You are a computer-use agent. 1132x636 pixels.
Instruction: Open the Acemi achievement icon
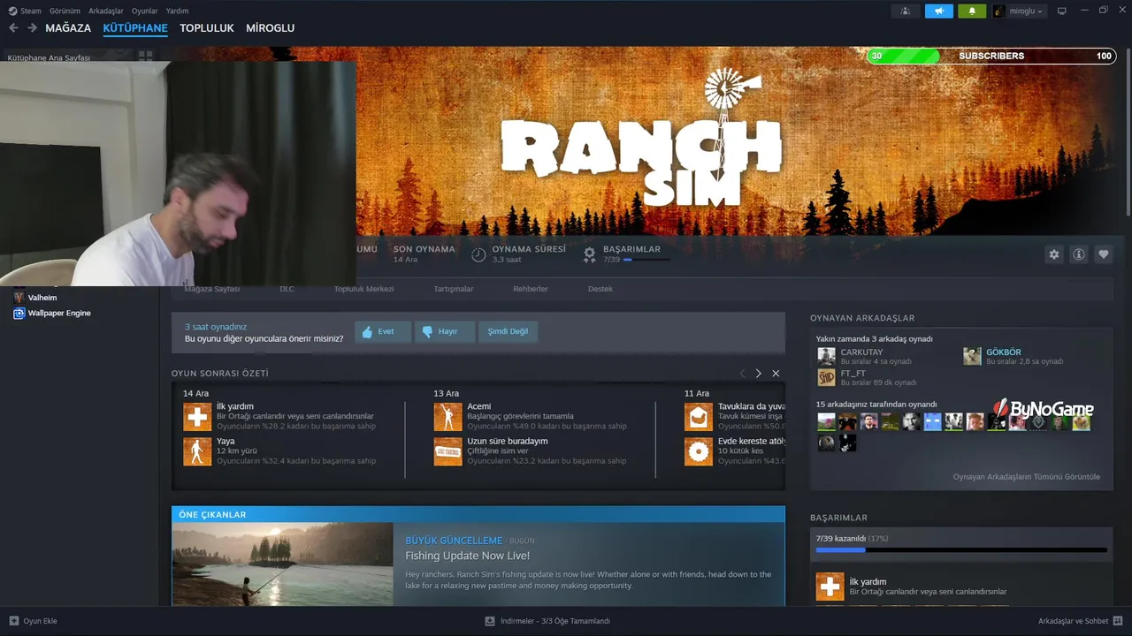click(447, 417)
